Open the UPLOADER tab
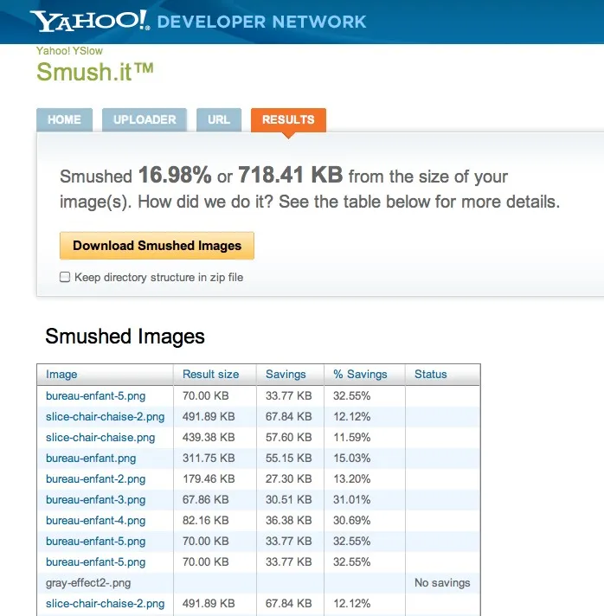The width and height of the screenshot is (604, 616). tap(145, 119)
